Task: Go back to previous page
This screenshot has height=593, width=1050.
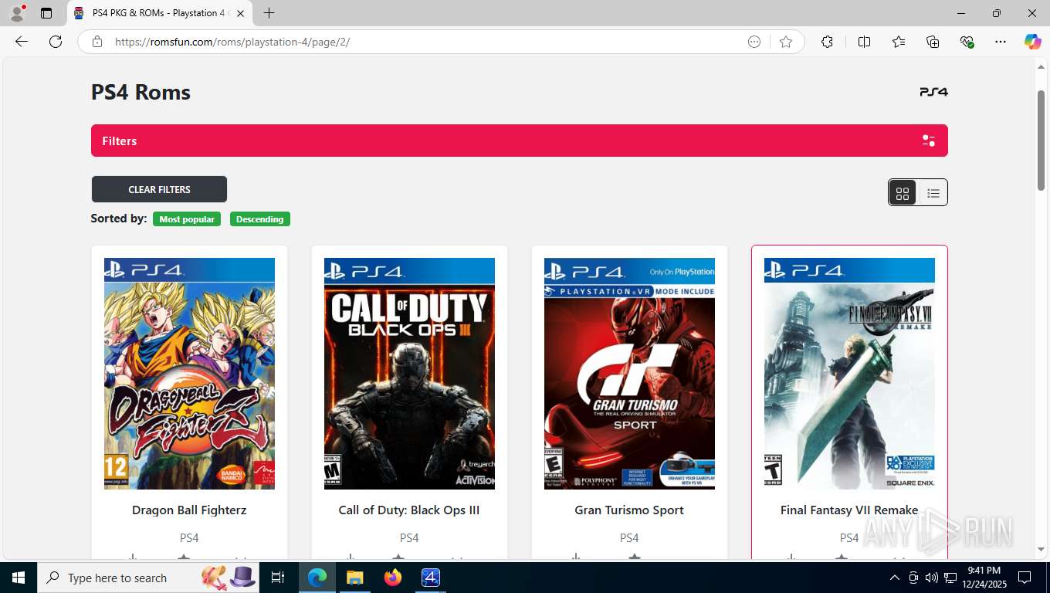Action: click(22, 42)
